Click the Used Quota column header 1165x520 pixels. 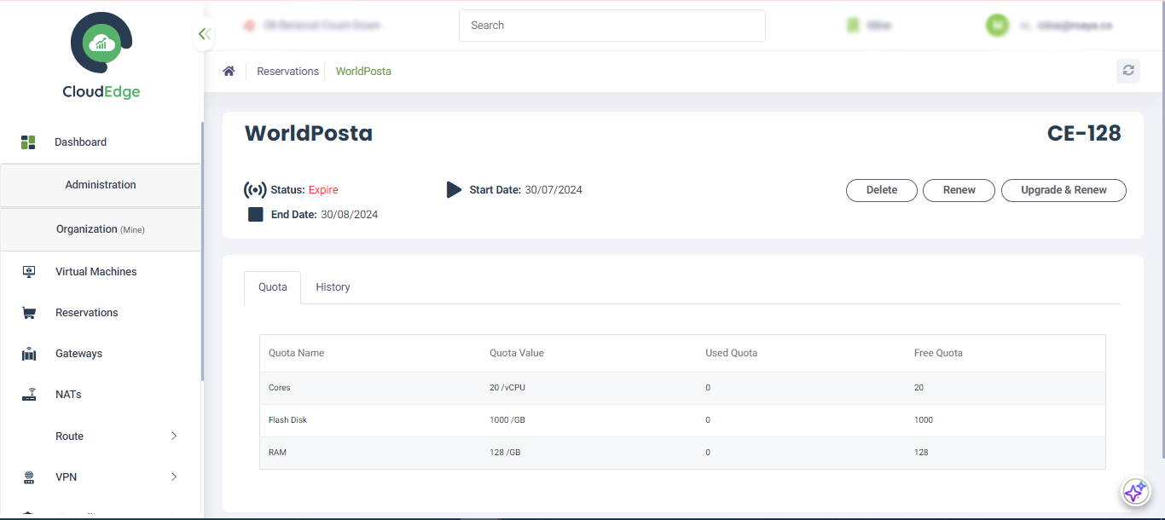pyautogui.click(x=732, y=353)
